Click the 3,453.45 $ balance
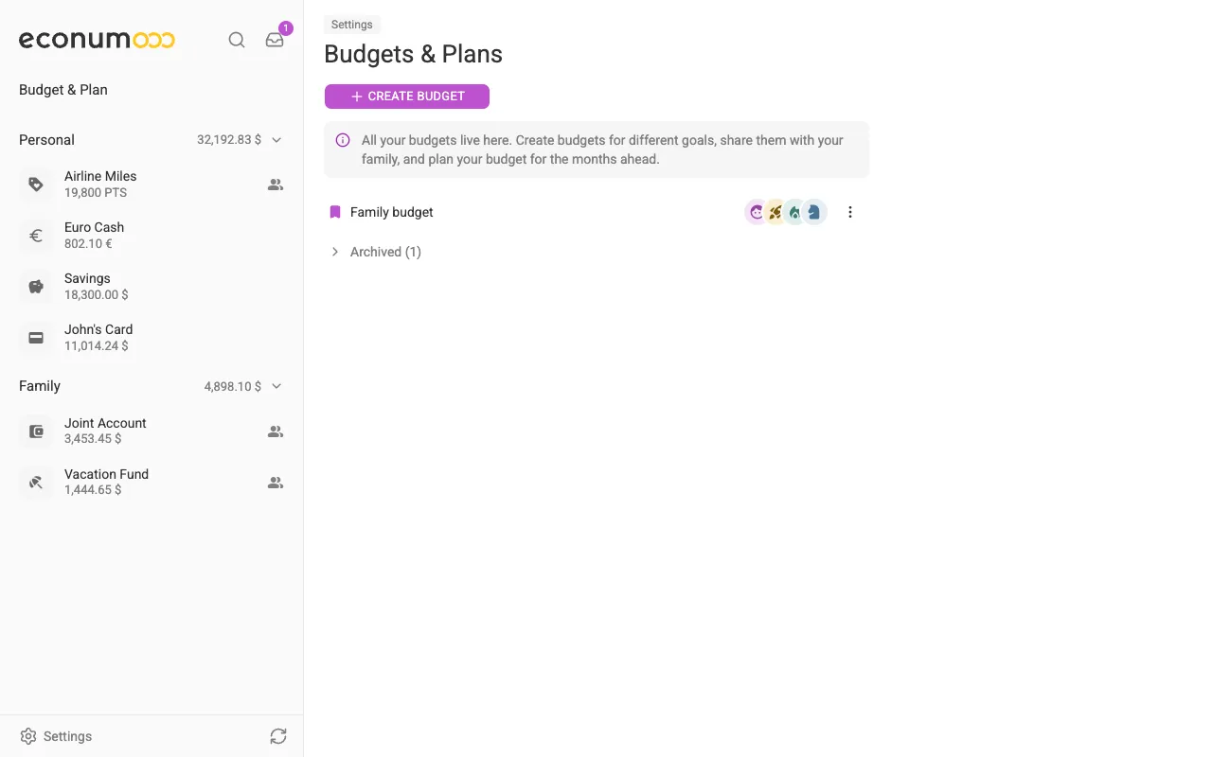 [93, 439]
